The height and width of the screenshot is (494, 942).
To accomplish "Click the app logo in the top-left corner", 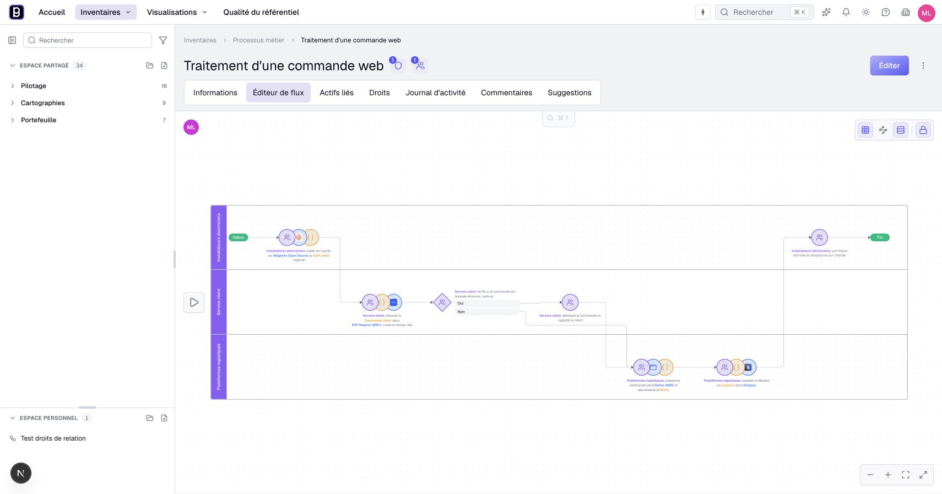I will click(17, 12).
